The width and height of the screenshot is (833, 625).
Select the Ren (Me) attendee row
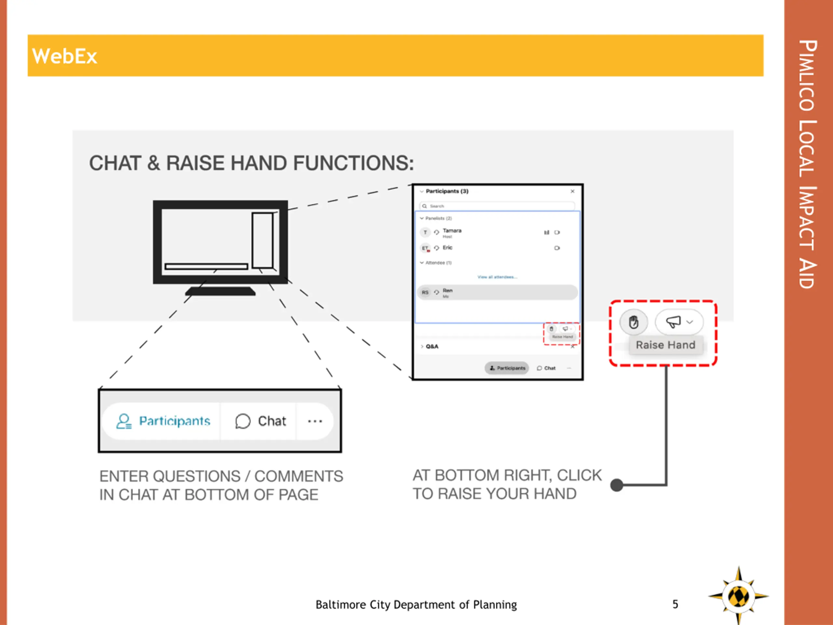[497, 292]
